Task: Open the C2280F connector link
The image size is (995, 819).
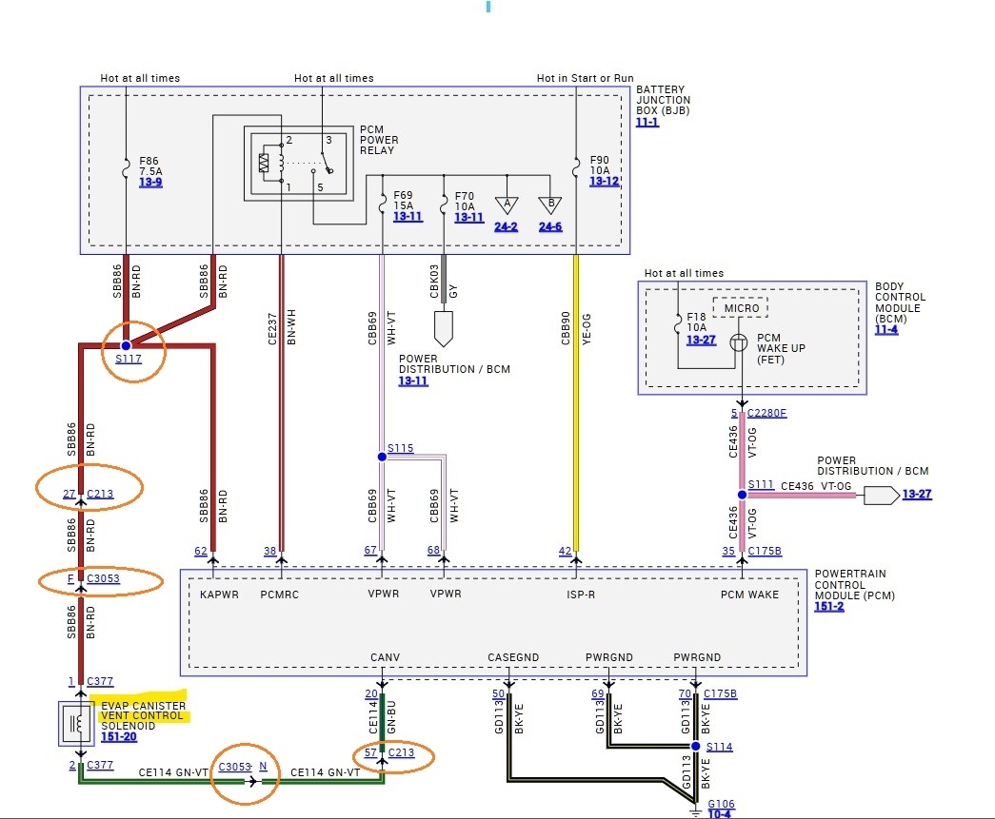Action: pyautogui.click(x=766, y=414)
